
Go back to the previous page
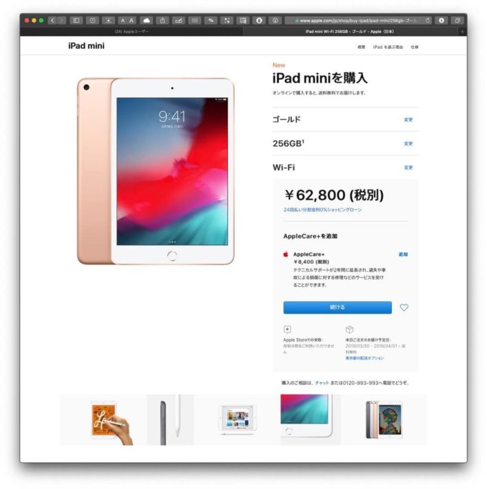pyautogui.click(x=52, y=21)
